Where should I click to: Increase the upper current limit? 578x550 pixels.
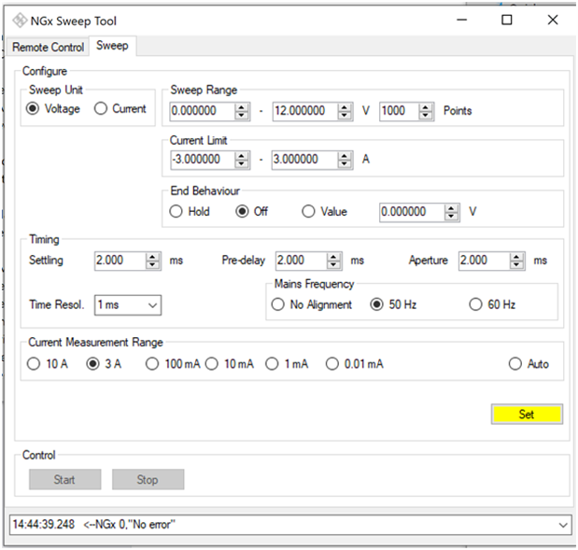click(x=345, y=156)
